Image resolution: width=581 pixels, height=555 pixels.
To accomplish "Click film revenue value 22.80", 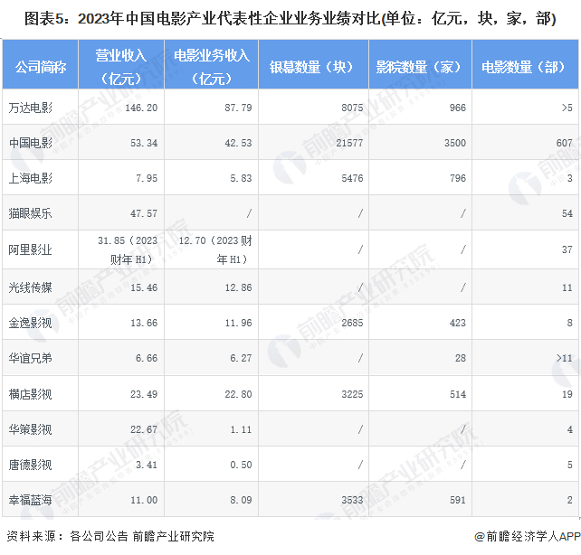I will click(238, 394).
